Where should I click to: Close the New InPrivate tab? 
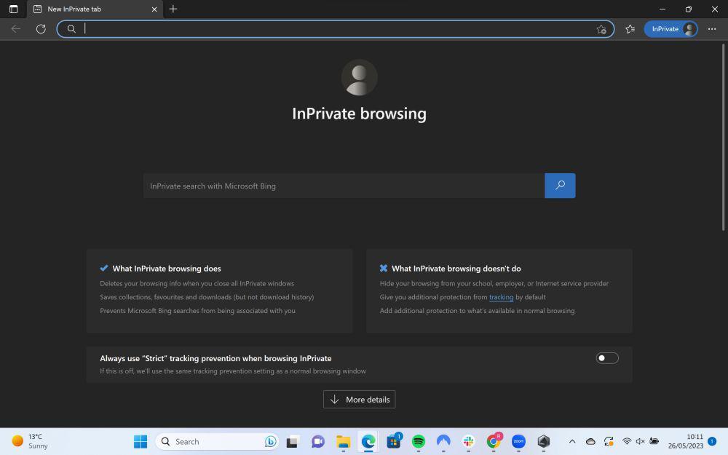pyautogui.click(x=154, y=9)
